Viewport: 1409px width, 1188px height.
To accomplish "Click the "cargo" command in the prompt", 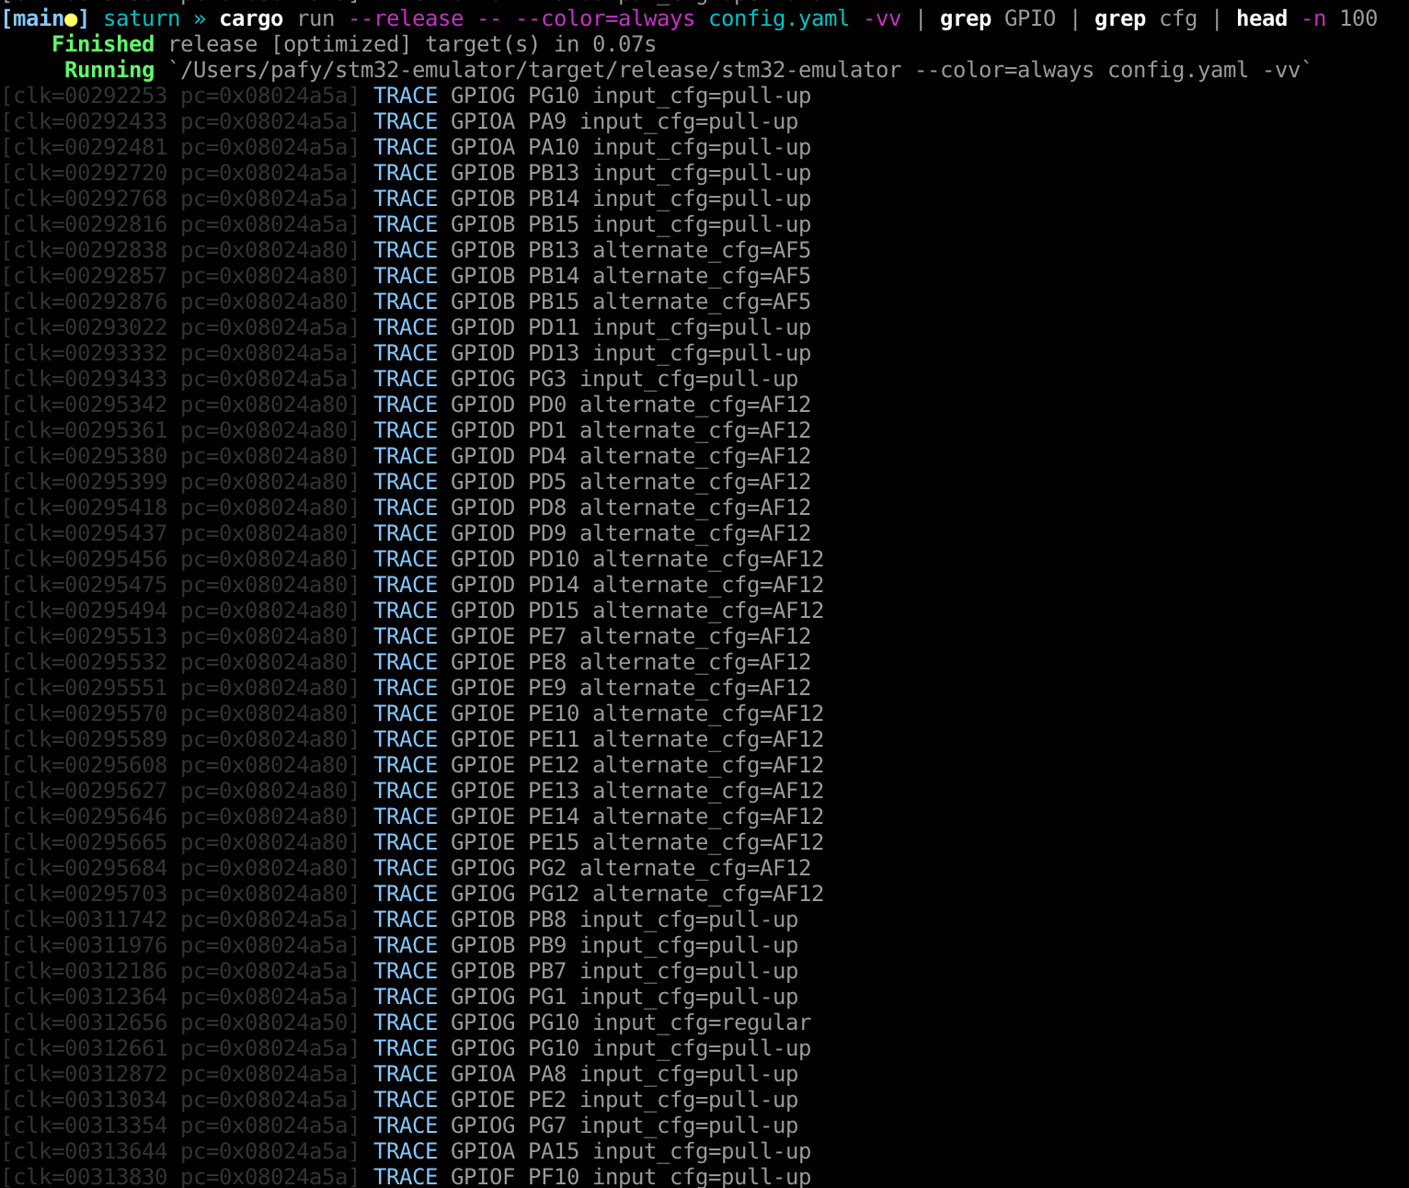I will [251, 18].
